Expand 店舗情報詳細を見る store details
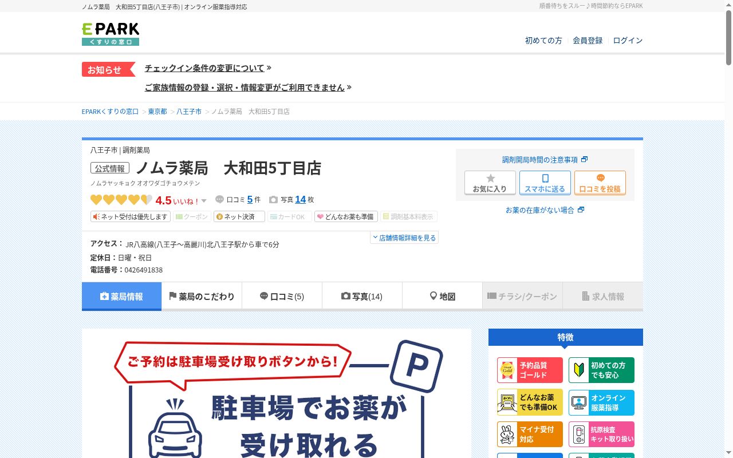Screen dimensions: 733x458 tap(404, 238)
